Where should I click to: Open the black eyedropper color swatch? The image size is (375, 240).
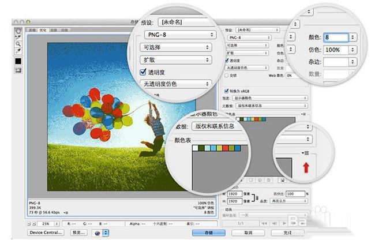pyautogui.click(x=18, y=61)
